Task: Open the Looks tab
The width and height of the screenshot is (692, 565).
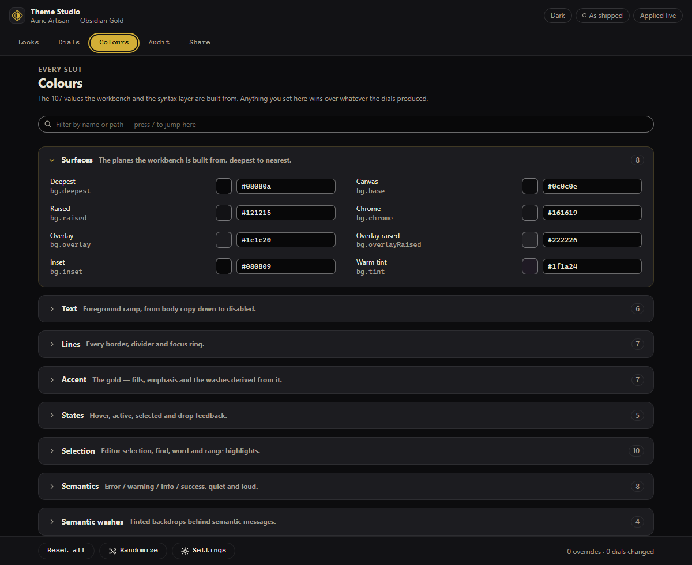Action: (x=28, y=42)
